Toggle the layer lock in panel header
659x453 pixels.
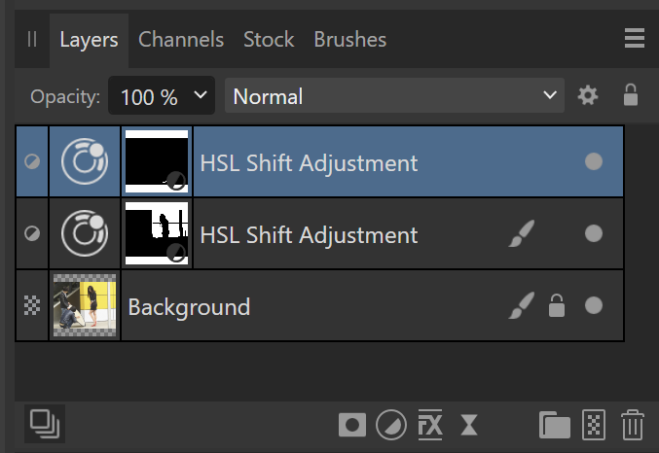tap(630, 95)
